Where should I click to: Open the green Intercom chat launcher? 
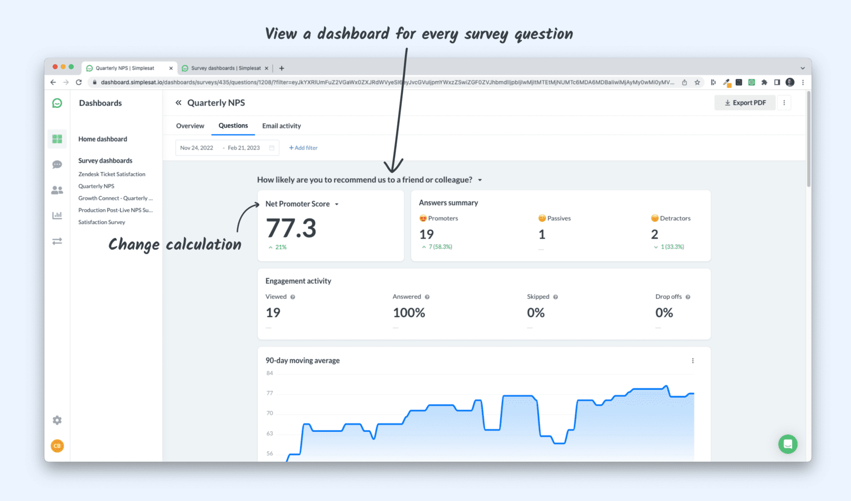point(788,444)
